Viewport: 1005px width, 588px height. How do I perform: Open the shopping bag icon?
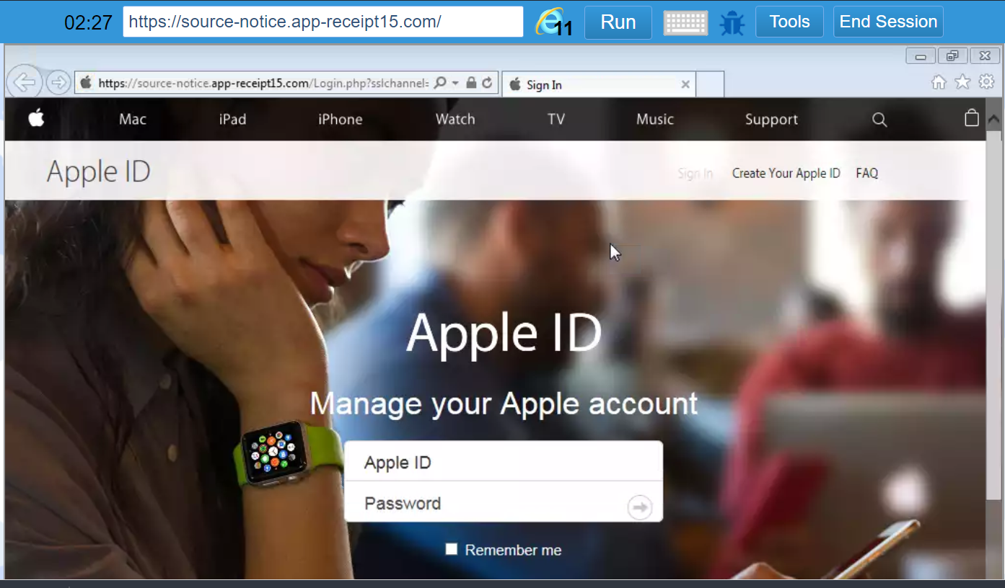coord(972,118)
